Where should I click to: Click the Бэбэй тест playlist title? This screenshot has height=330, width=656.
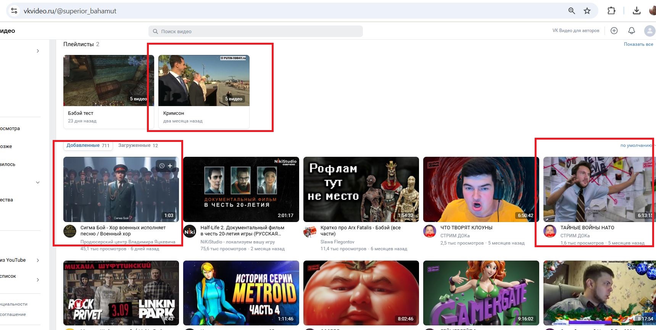(81, 113)
